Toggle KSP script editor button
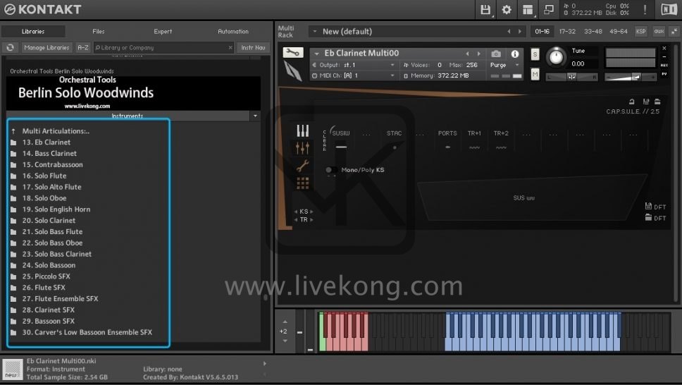Viewport: 682px width, 385px height. (x=640, y=31)
